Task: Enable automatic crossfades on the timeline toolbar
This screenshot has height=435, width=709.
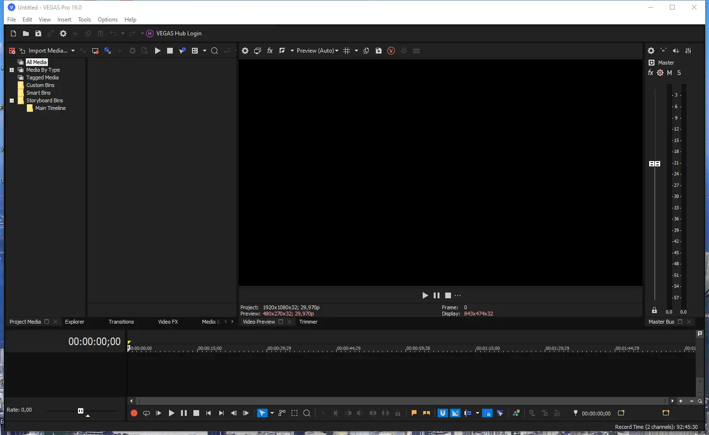Action: click(x=455, y=413)
